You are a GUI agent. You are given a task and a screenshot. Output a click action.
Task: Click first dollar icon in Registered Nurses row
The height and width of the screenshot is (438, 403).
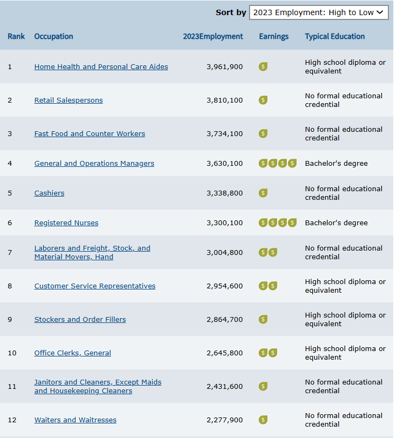[x=263, y=223]
